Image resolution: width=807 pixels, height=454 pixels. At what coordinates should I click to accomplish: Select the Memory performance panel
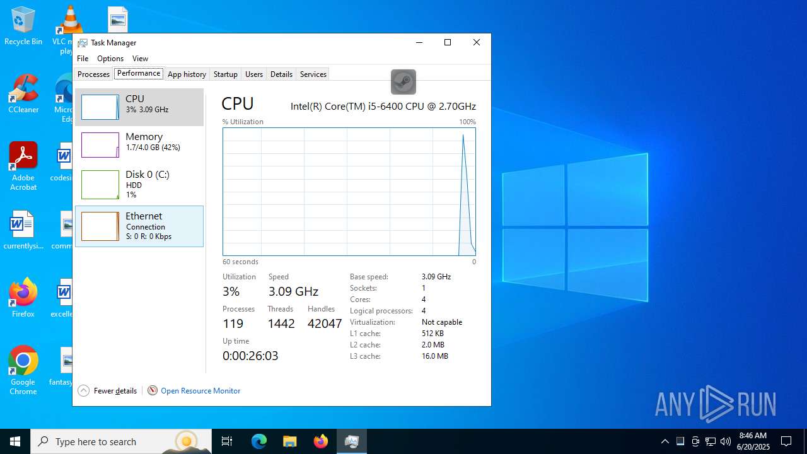click(x=139, y=145)
